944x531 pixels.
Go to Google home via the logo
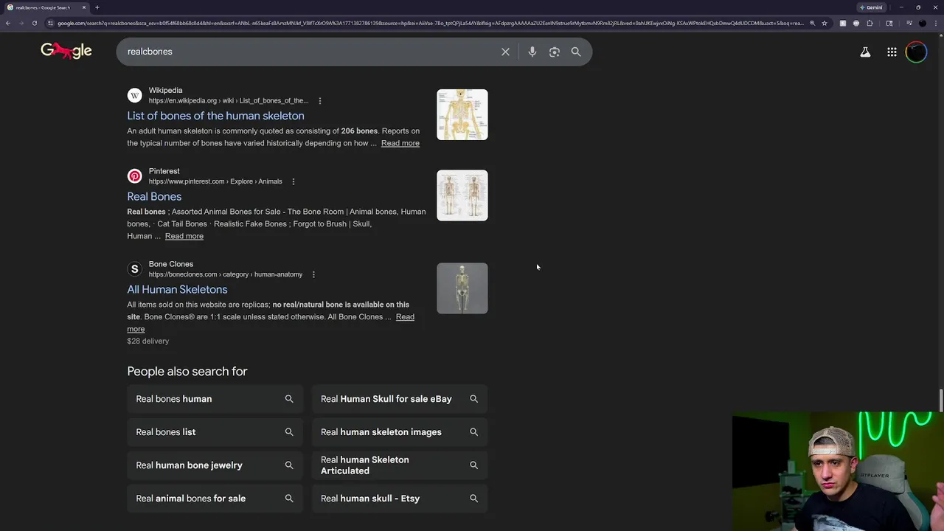tap(66, 51)
